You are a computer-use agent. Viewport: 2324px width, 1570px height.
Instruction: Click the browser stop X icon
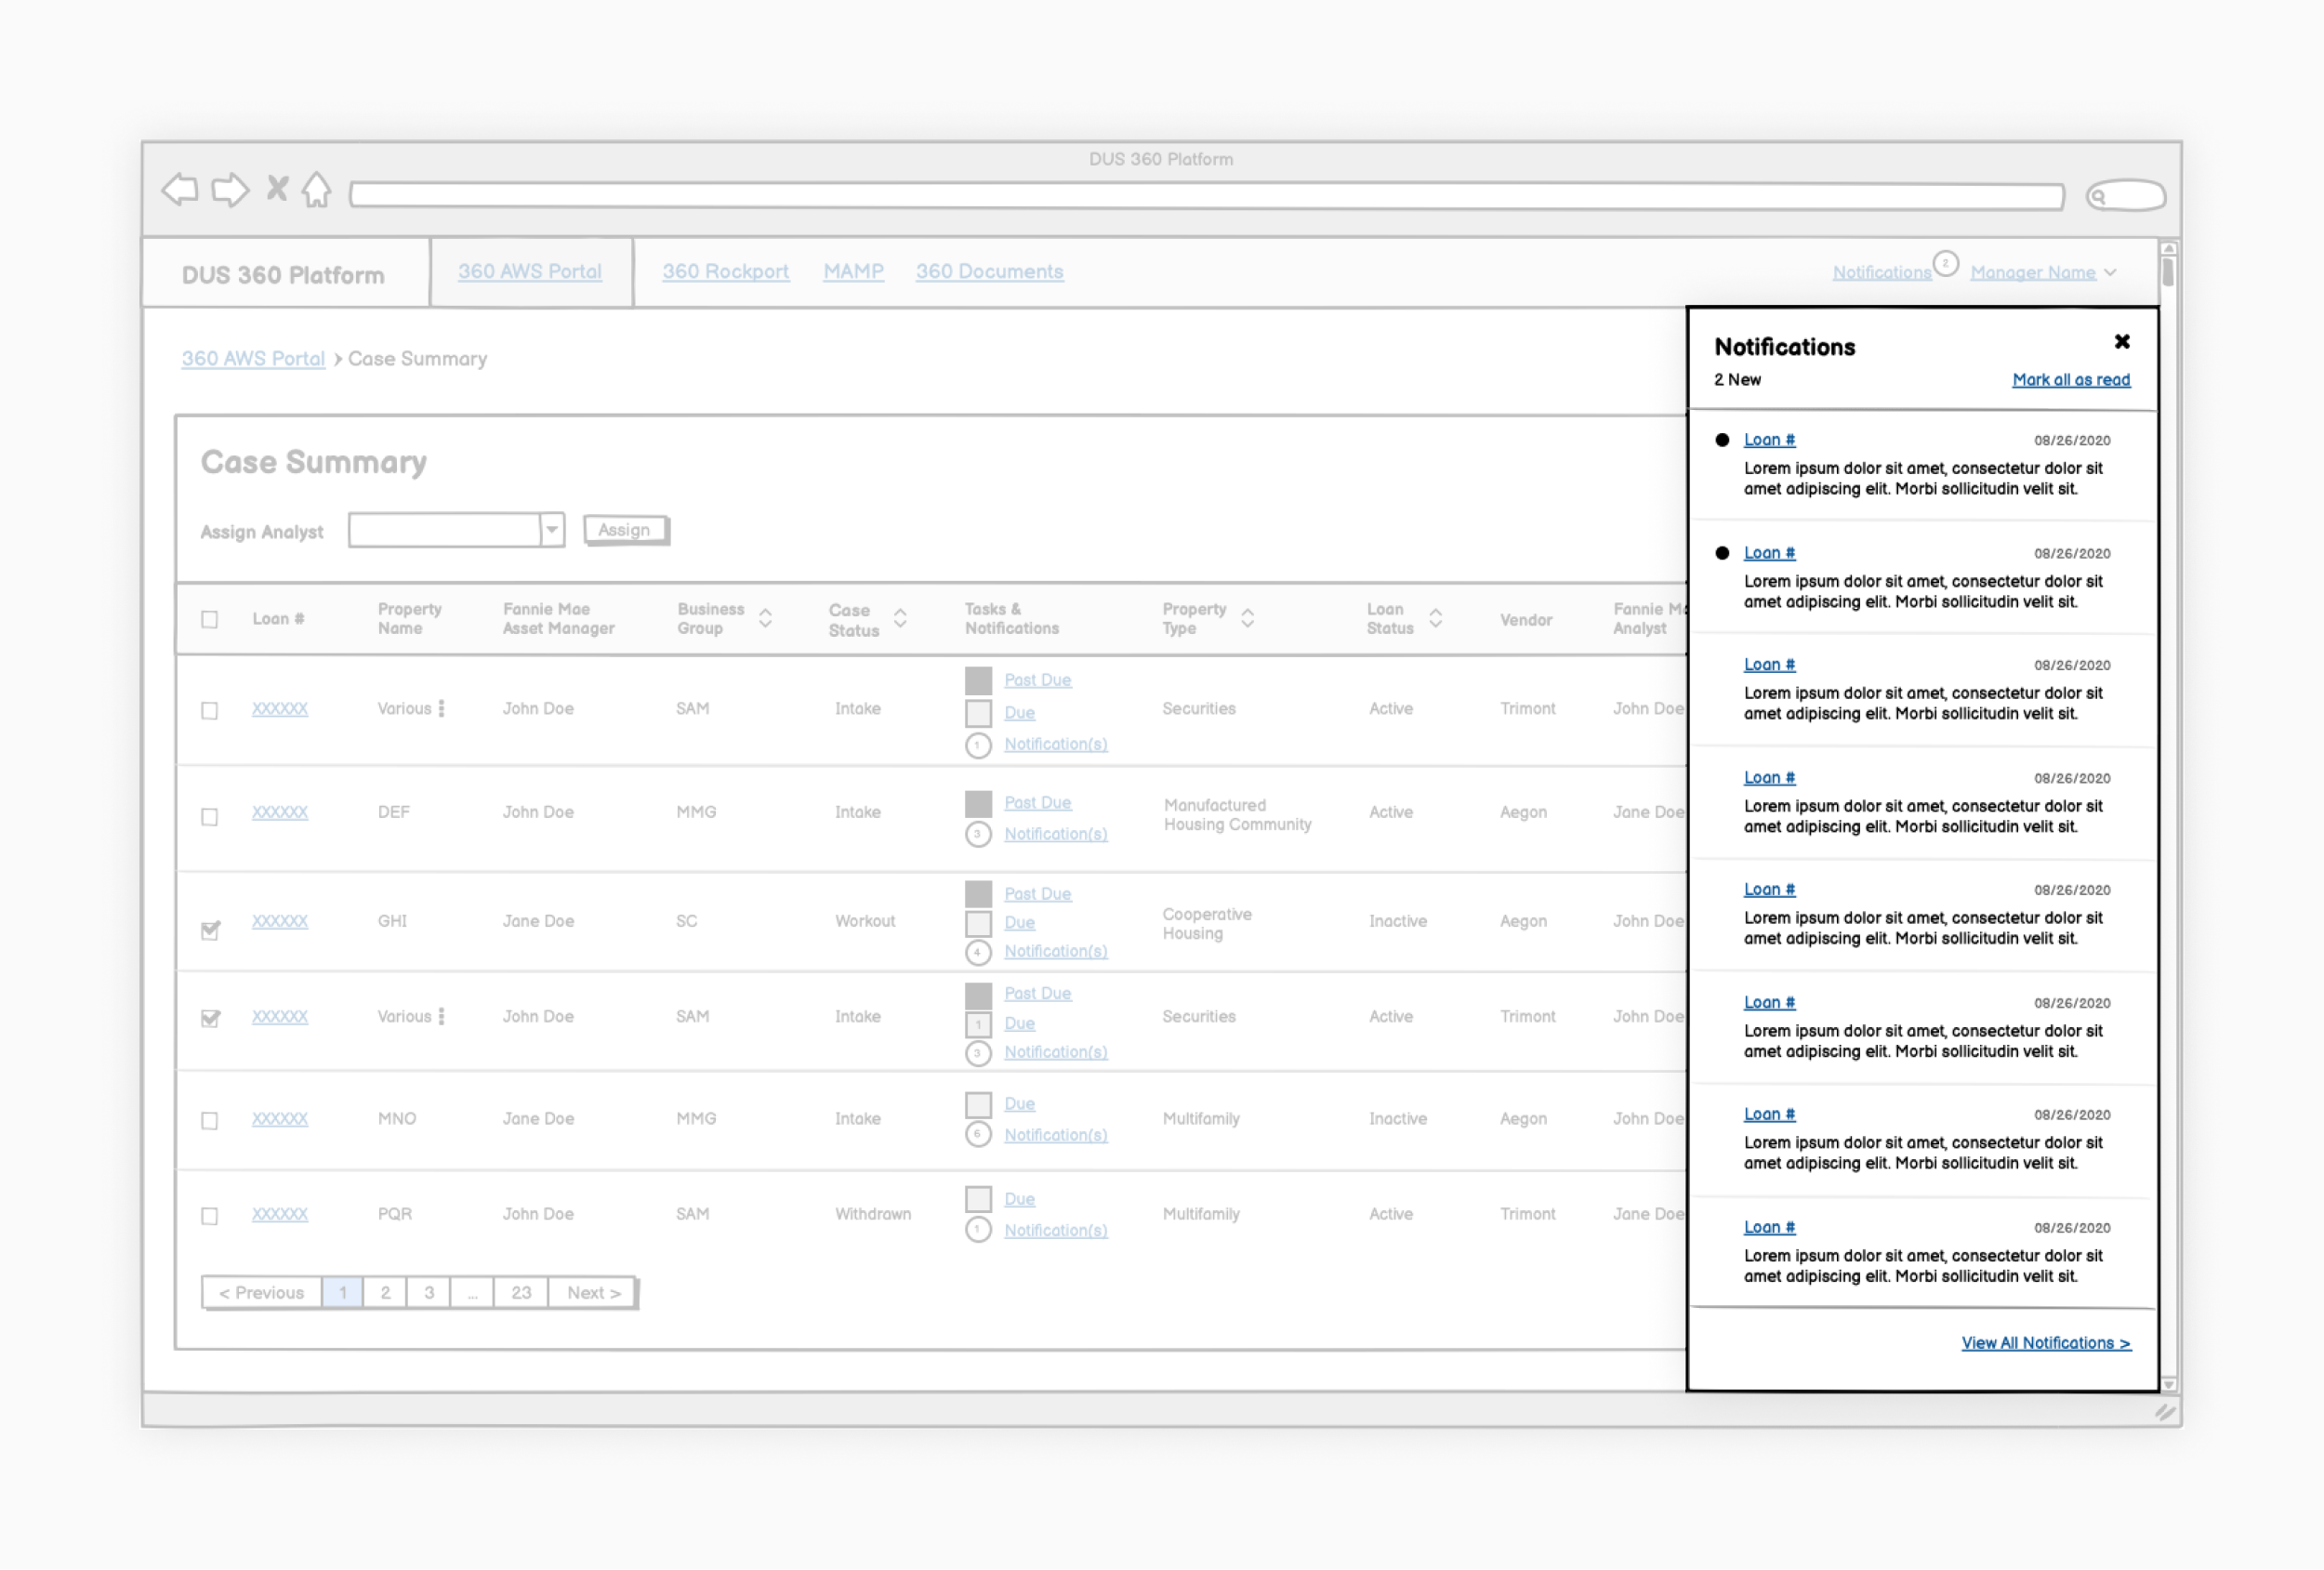[277, 188]
